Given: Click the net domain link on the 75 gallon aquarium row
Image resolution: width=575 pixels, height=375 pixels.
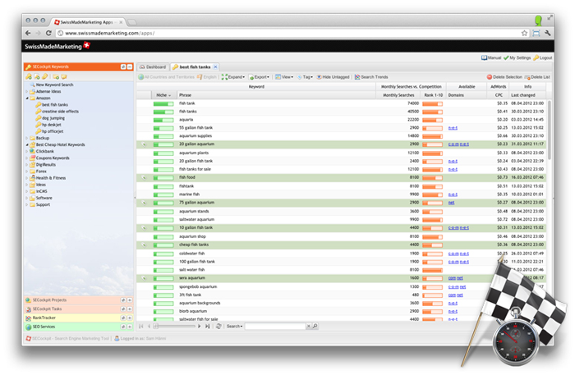Looking at the screenshot, I should (x=451, y=203).
